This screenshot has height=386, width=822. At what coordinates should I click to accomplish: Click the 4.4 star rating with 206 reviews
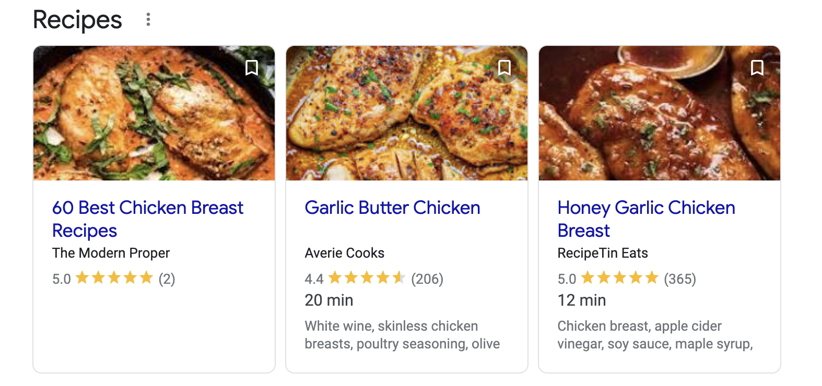coord(373,279)
